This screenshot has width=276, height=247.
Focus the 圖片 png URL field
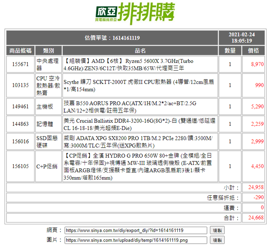point(136,240)
